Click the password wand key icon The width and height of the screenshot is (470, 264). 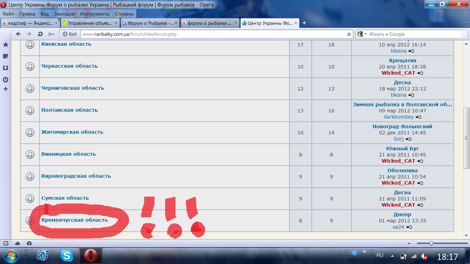51,34
